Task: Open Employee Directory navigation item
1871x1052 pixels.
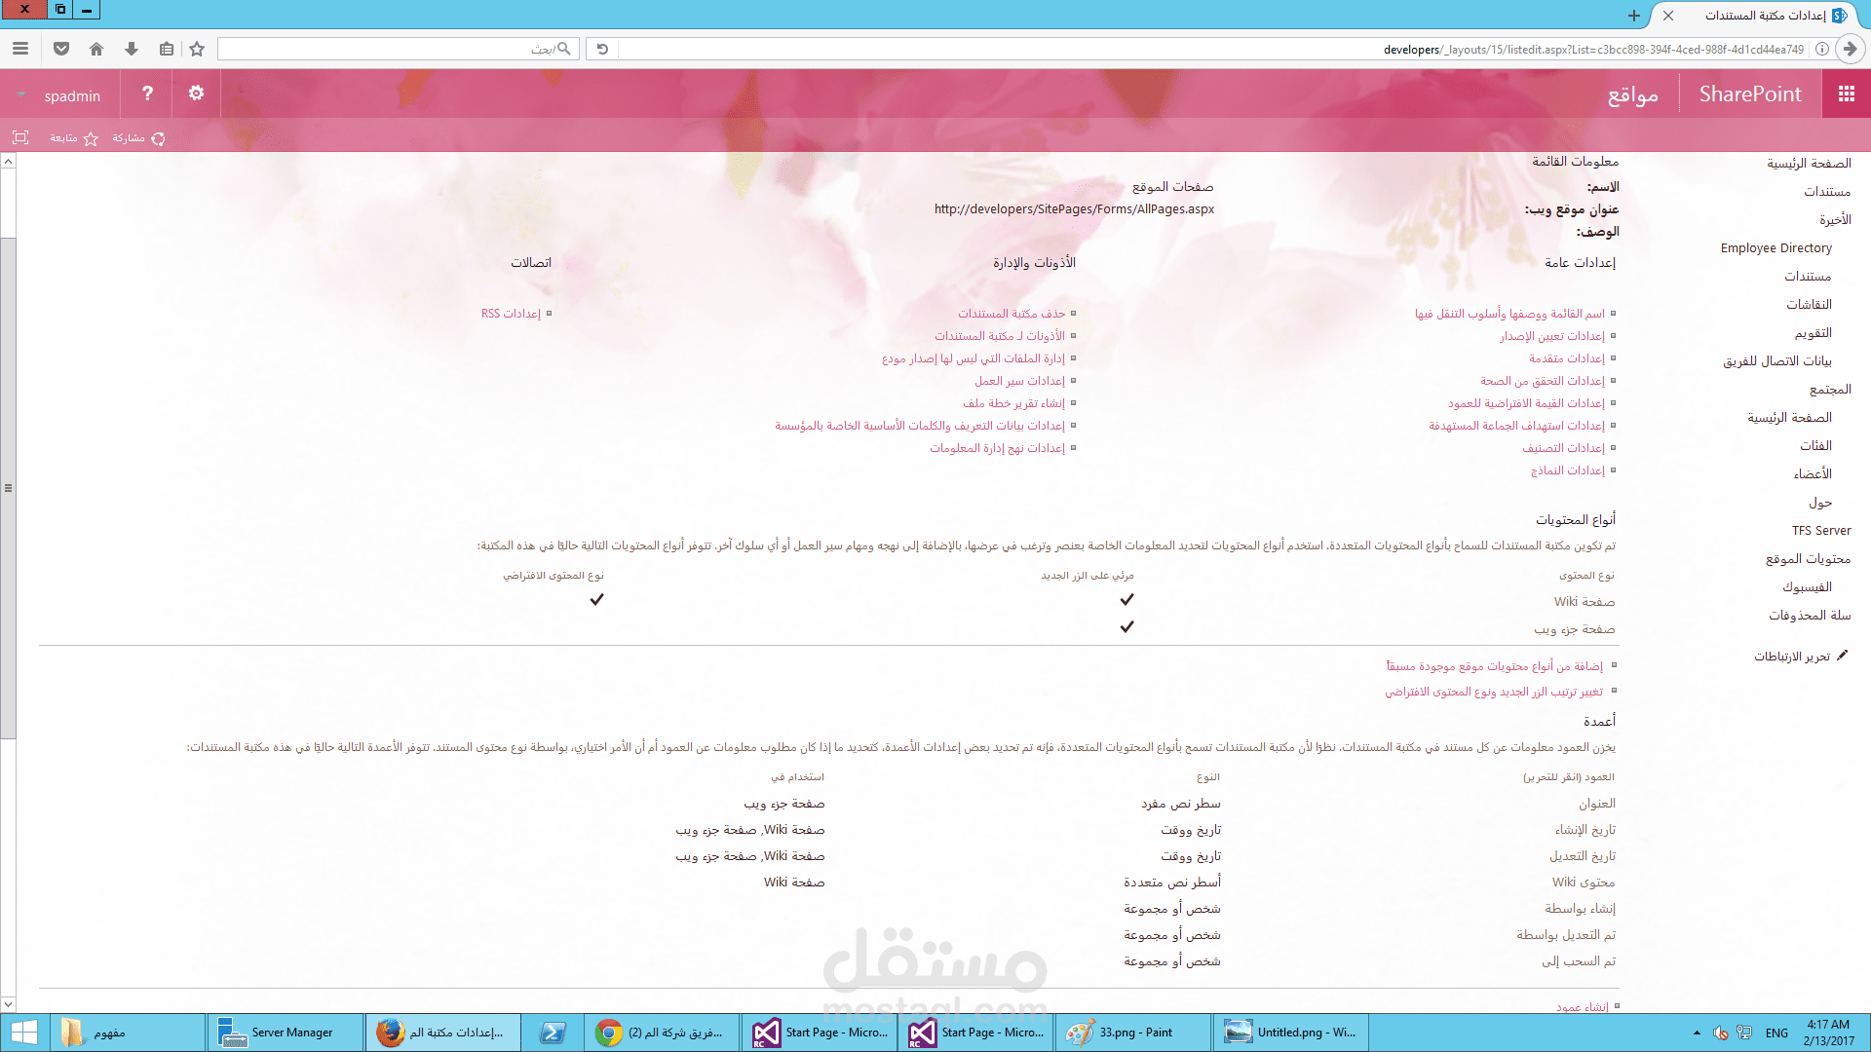Action: pyautogui.click(x=1776, y=248)
